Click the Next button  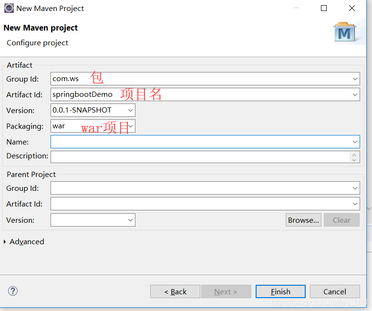pos(226,291)
